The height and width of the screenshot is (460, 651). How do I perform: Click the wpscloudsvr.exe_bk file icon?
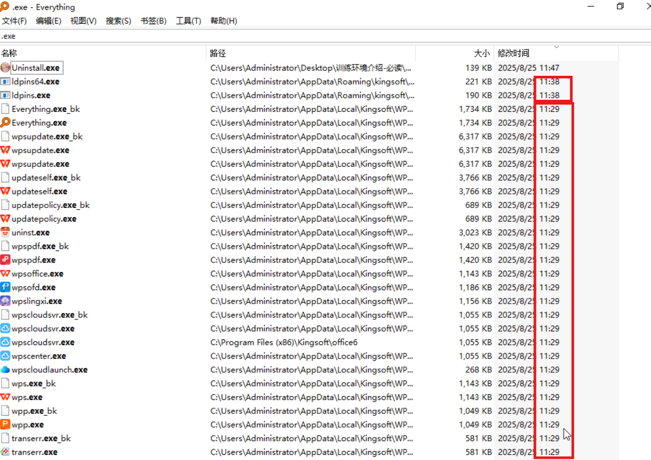click(x=5, y=315)
